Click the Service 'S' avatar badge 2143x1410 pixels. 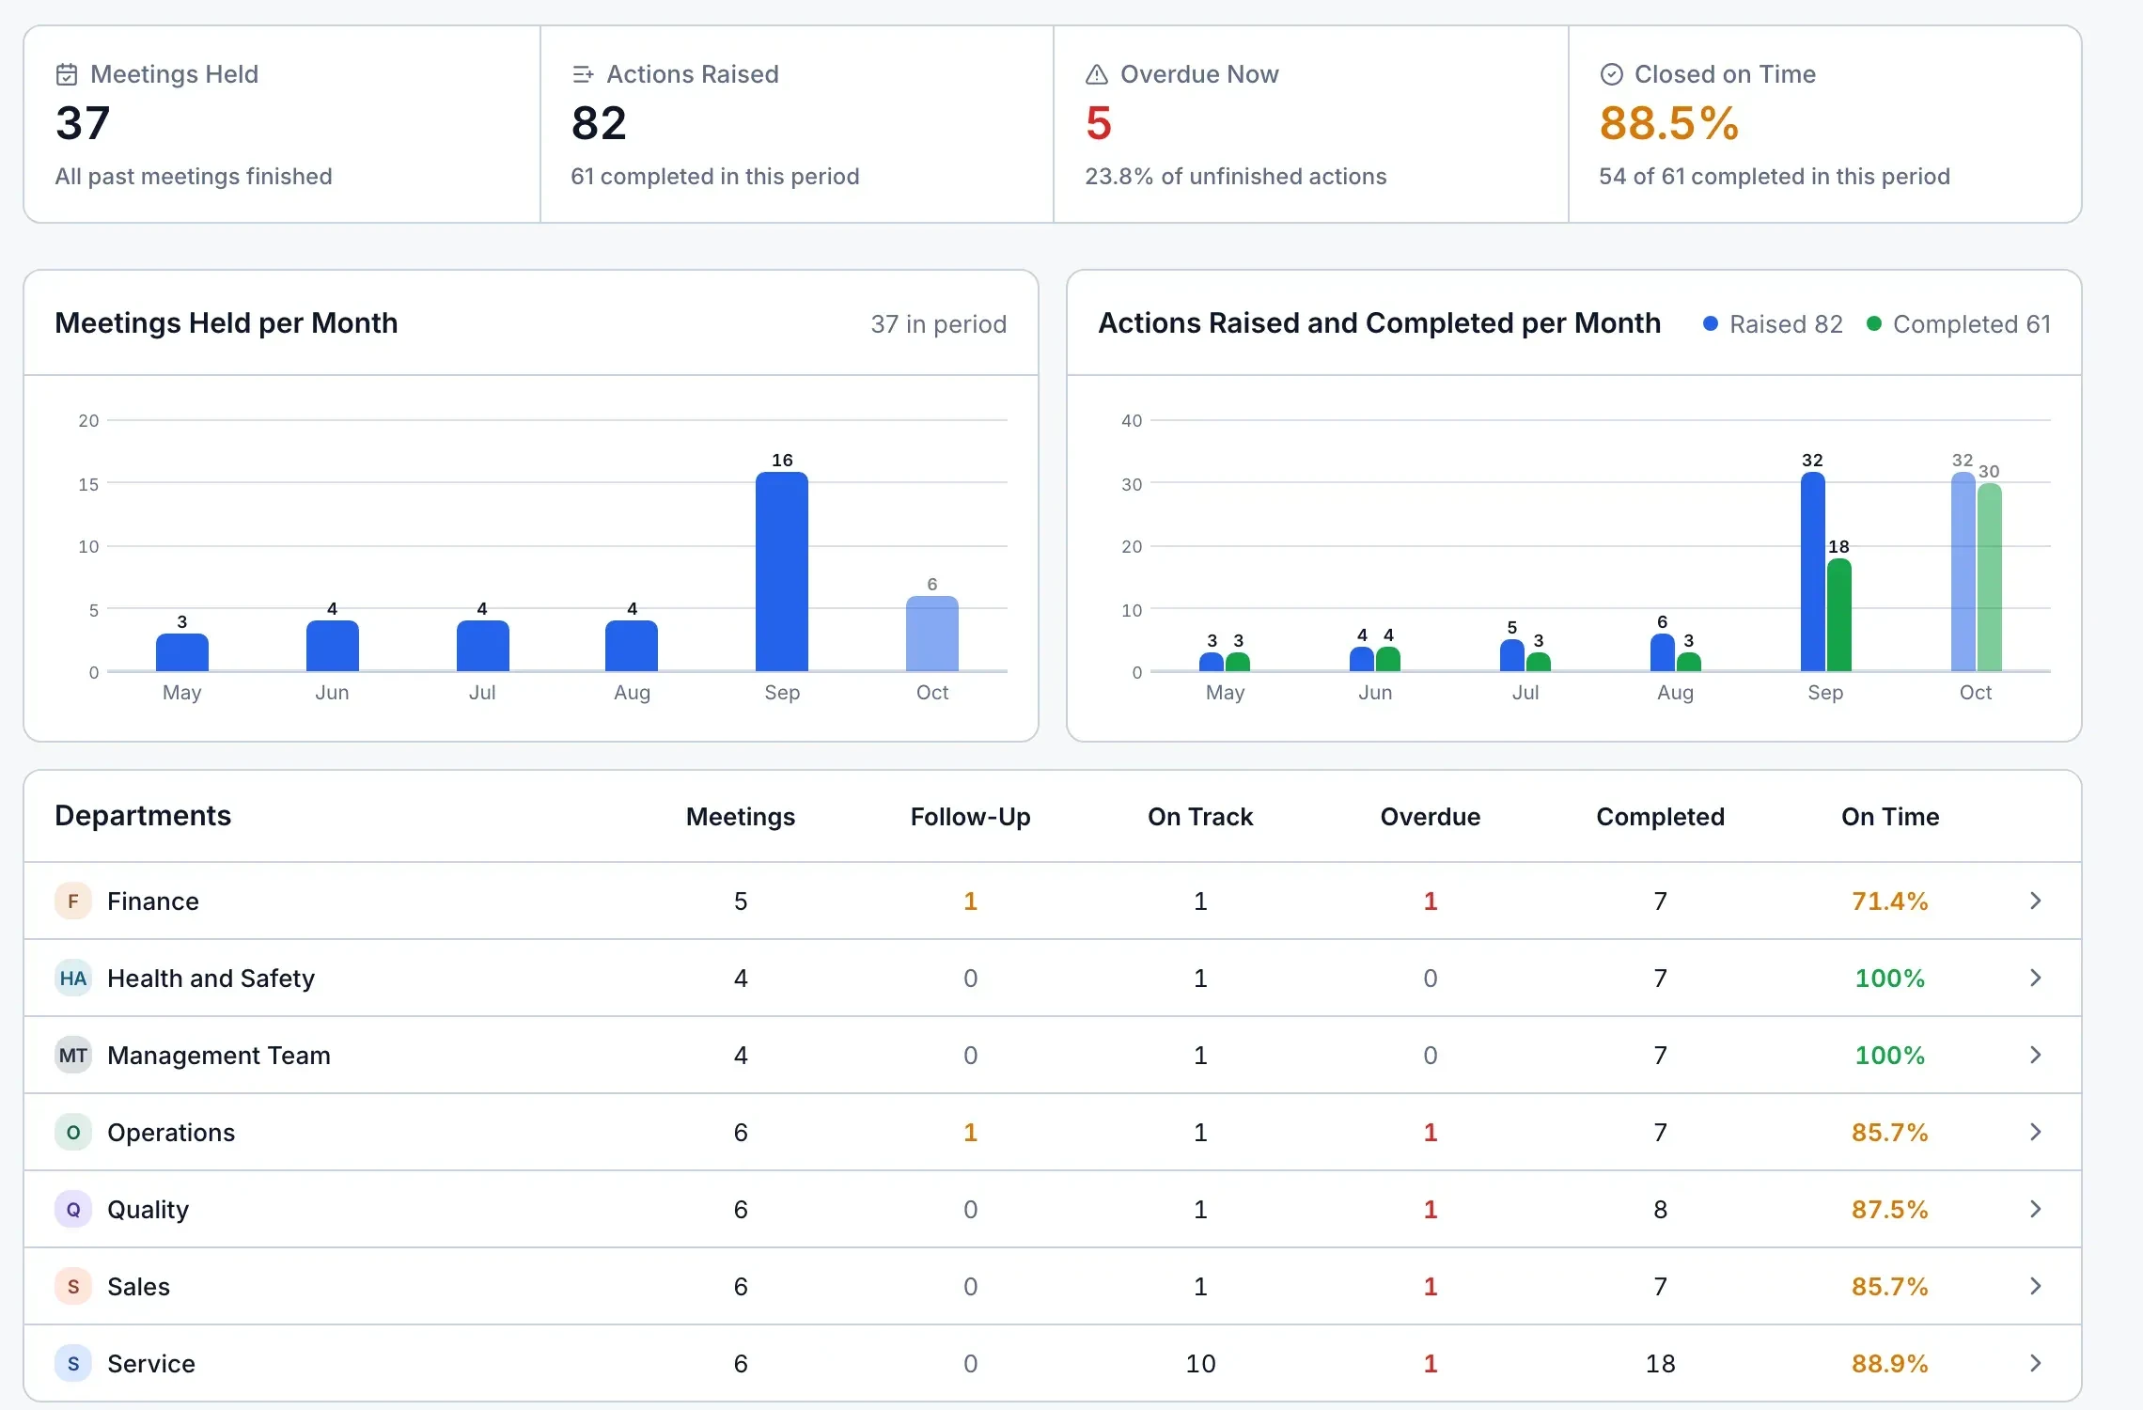point(73,1363)
